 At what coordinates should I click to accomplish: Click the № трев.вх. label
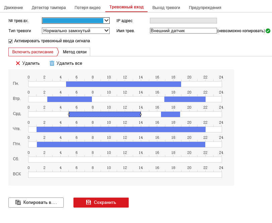coord(18,21)
